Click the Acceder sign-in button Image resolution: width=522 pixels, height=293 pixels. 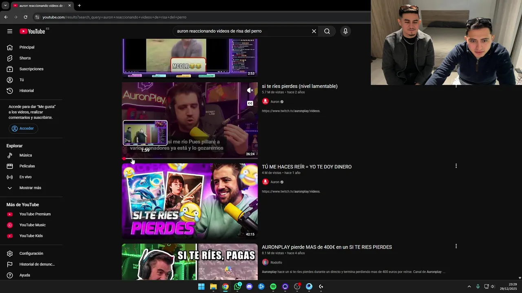point(23,129)
